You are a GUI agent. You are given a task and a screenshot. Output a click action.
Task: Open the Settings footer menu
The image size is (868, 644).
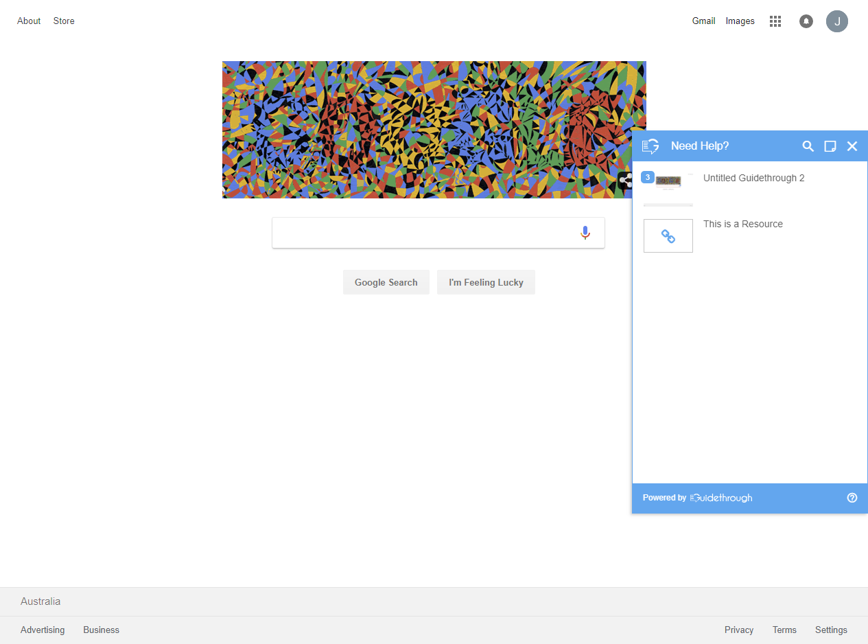[x=831, y=630]
